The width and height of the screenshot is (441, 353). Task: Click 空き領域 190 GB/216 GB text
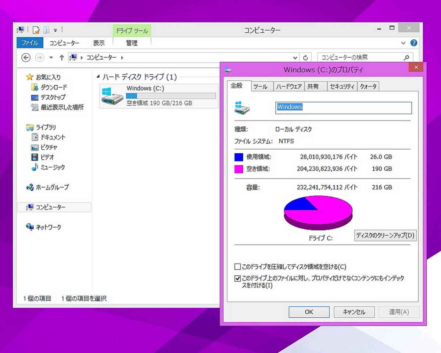pyautogui.click(x=159, y=103)
